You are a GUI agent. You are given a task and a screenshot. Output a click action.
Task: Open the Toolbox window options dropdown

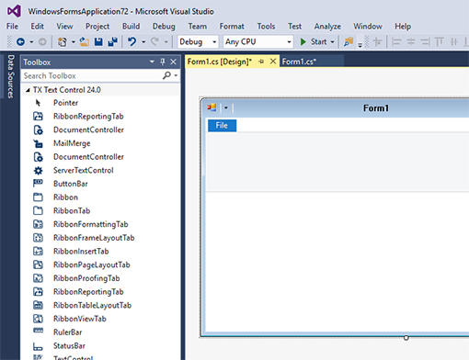(152, 62)
